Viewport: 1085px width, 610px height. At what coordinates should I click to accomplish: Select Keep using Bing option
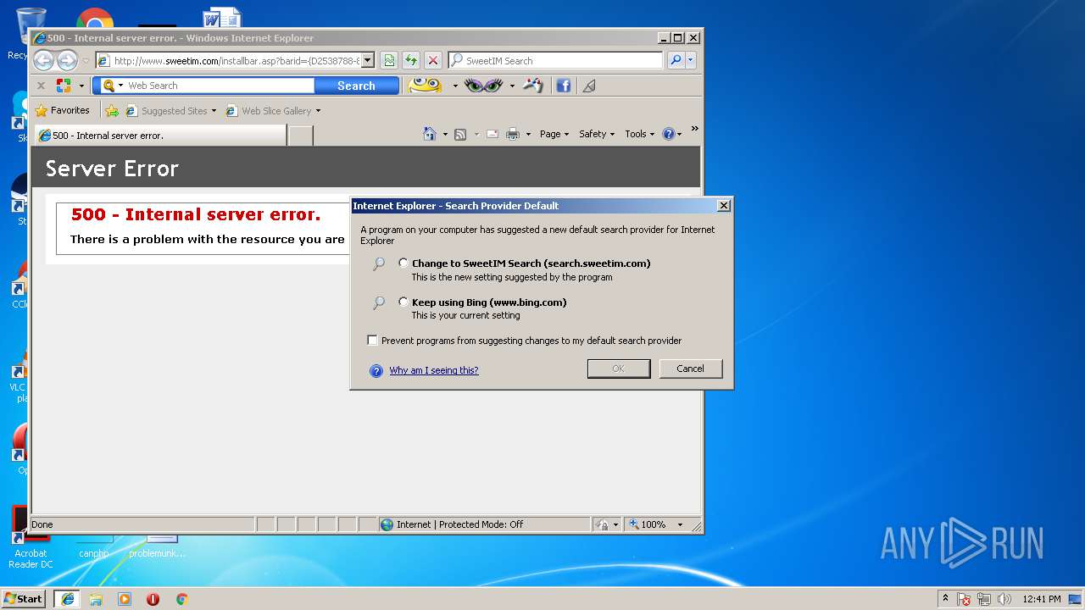click(403, 302)
